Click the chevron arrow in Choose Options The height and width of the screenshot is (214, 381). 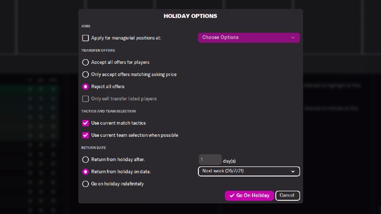[293, 38]
